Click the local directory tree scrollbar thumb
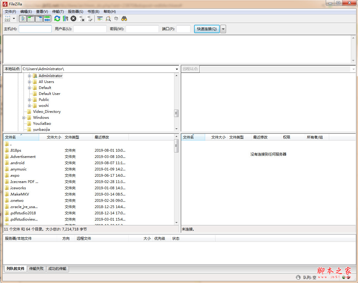This screenshot has height=283, width=358. coord(176,113)
